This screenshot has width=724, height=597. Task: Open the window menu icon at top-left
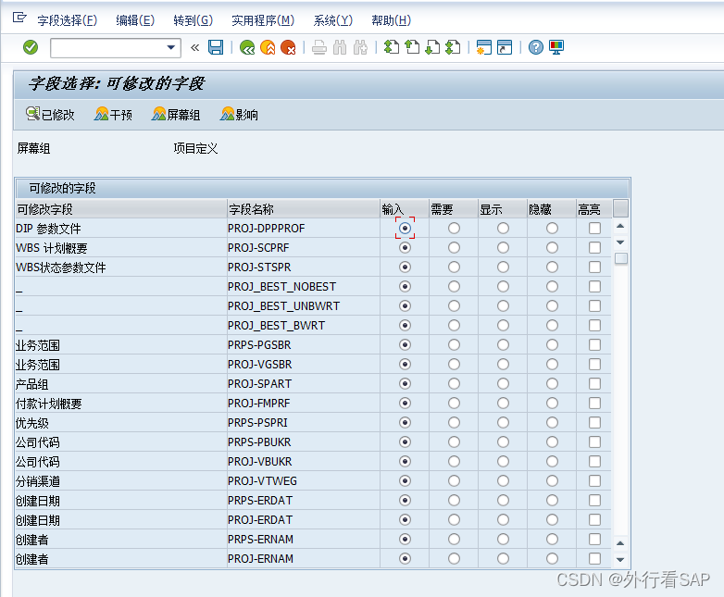pyautogui.click(x=19, y=18)
